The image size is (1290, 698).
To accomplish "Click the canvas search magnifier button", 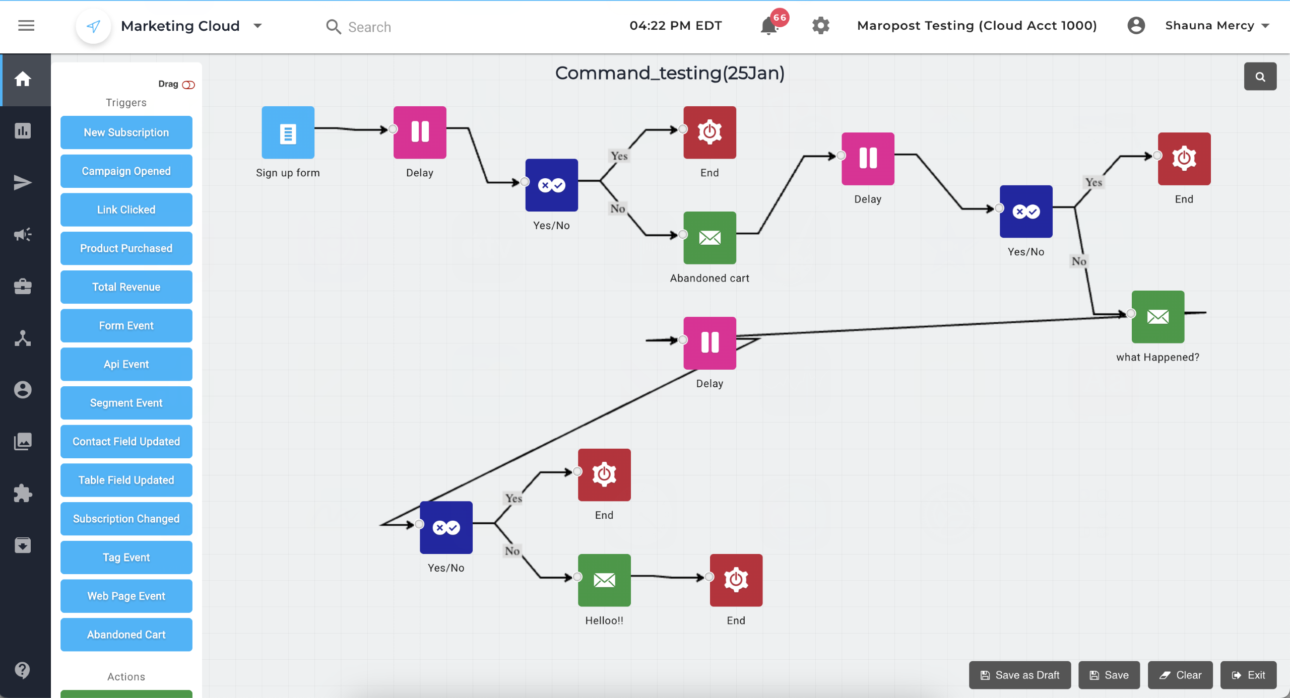I will pos(1260,77).
